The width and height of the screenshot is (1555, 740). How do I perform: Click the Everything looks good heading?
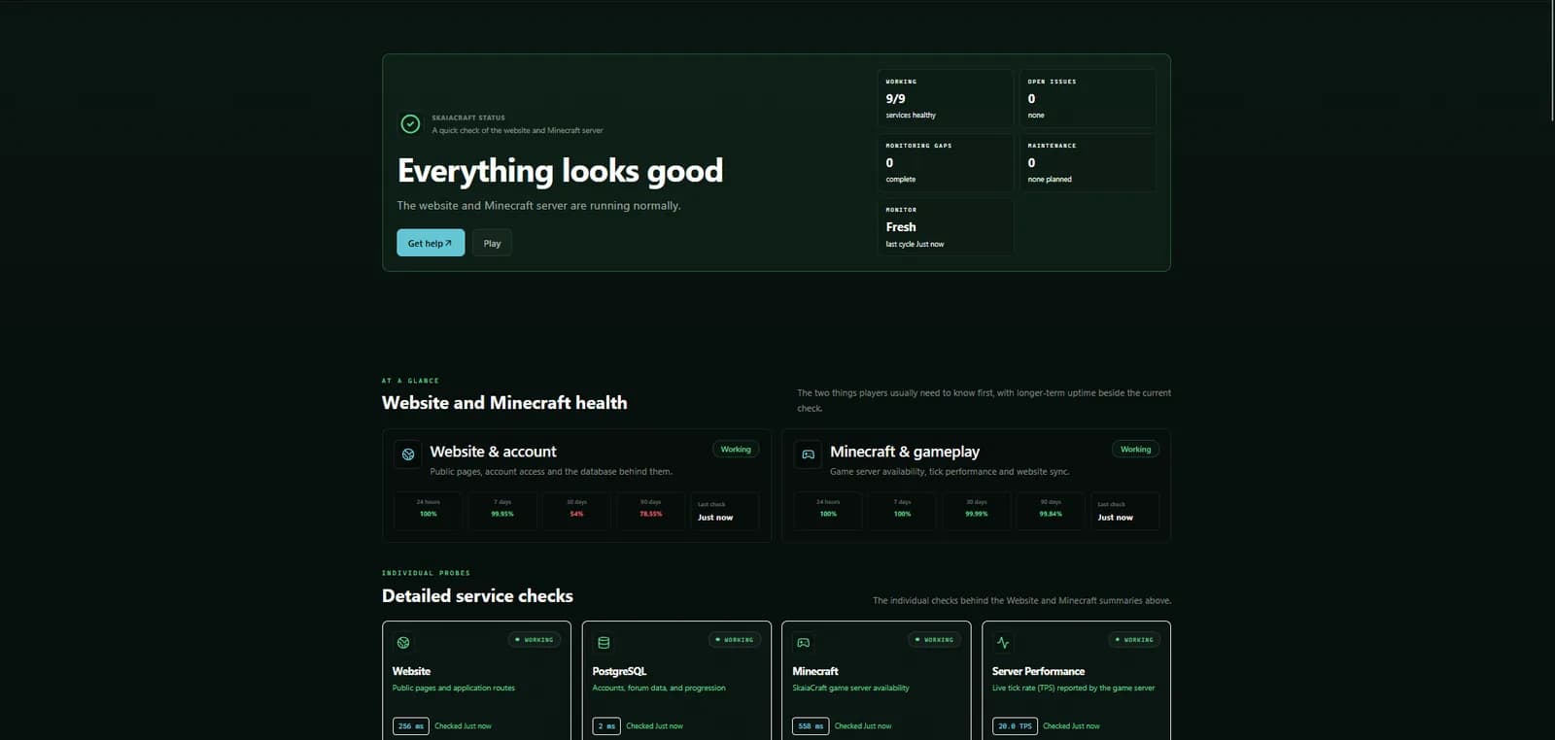click(560, 171)
